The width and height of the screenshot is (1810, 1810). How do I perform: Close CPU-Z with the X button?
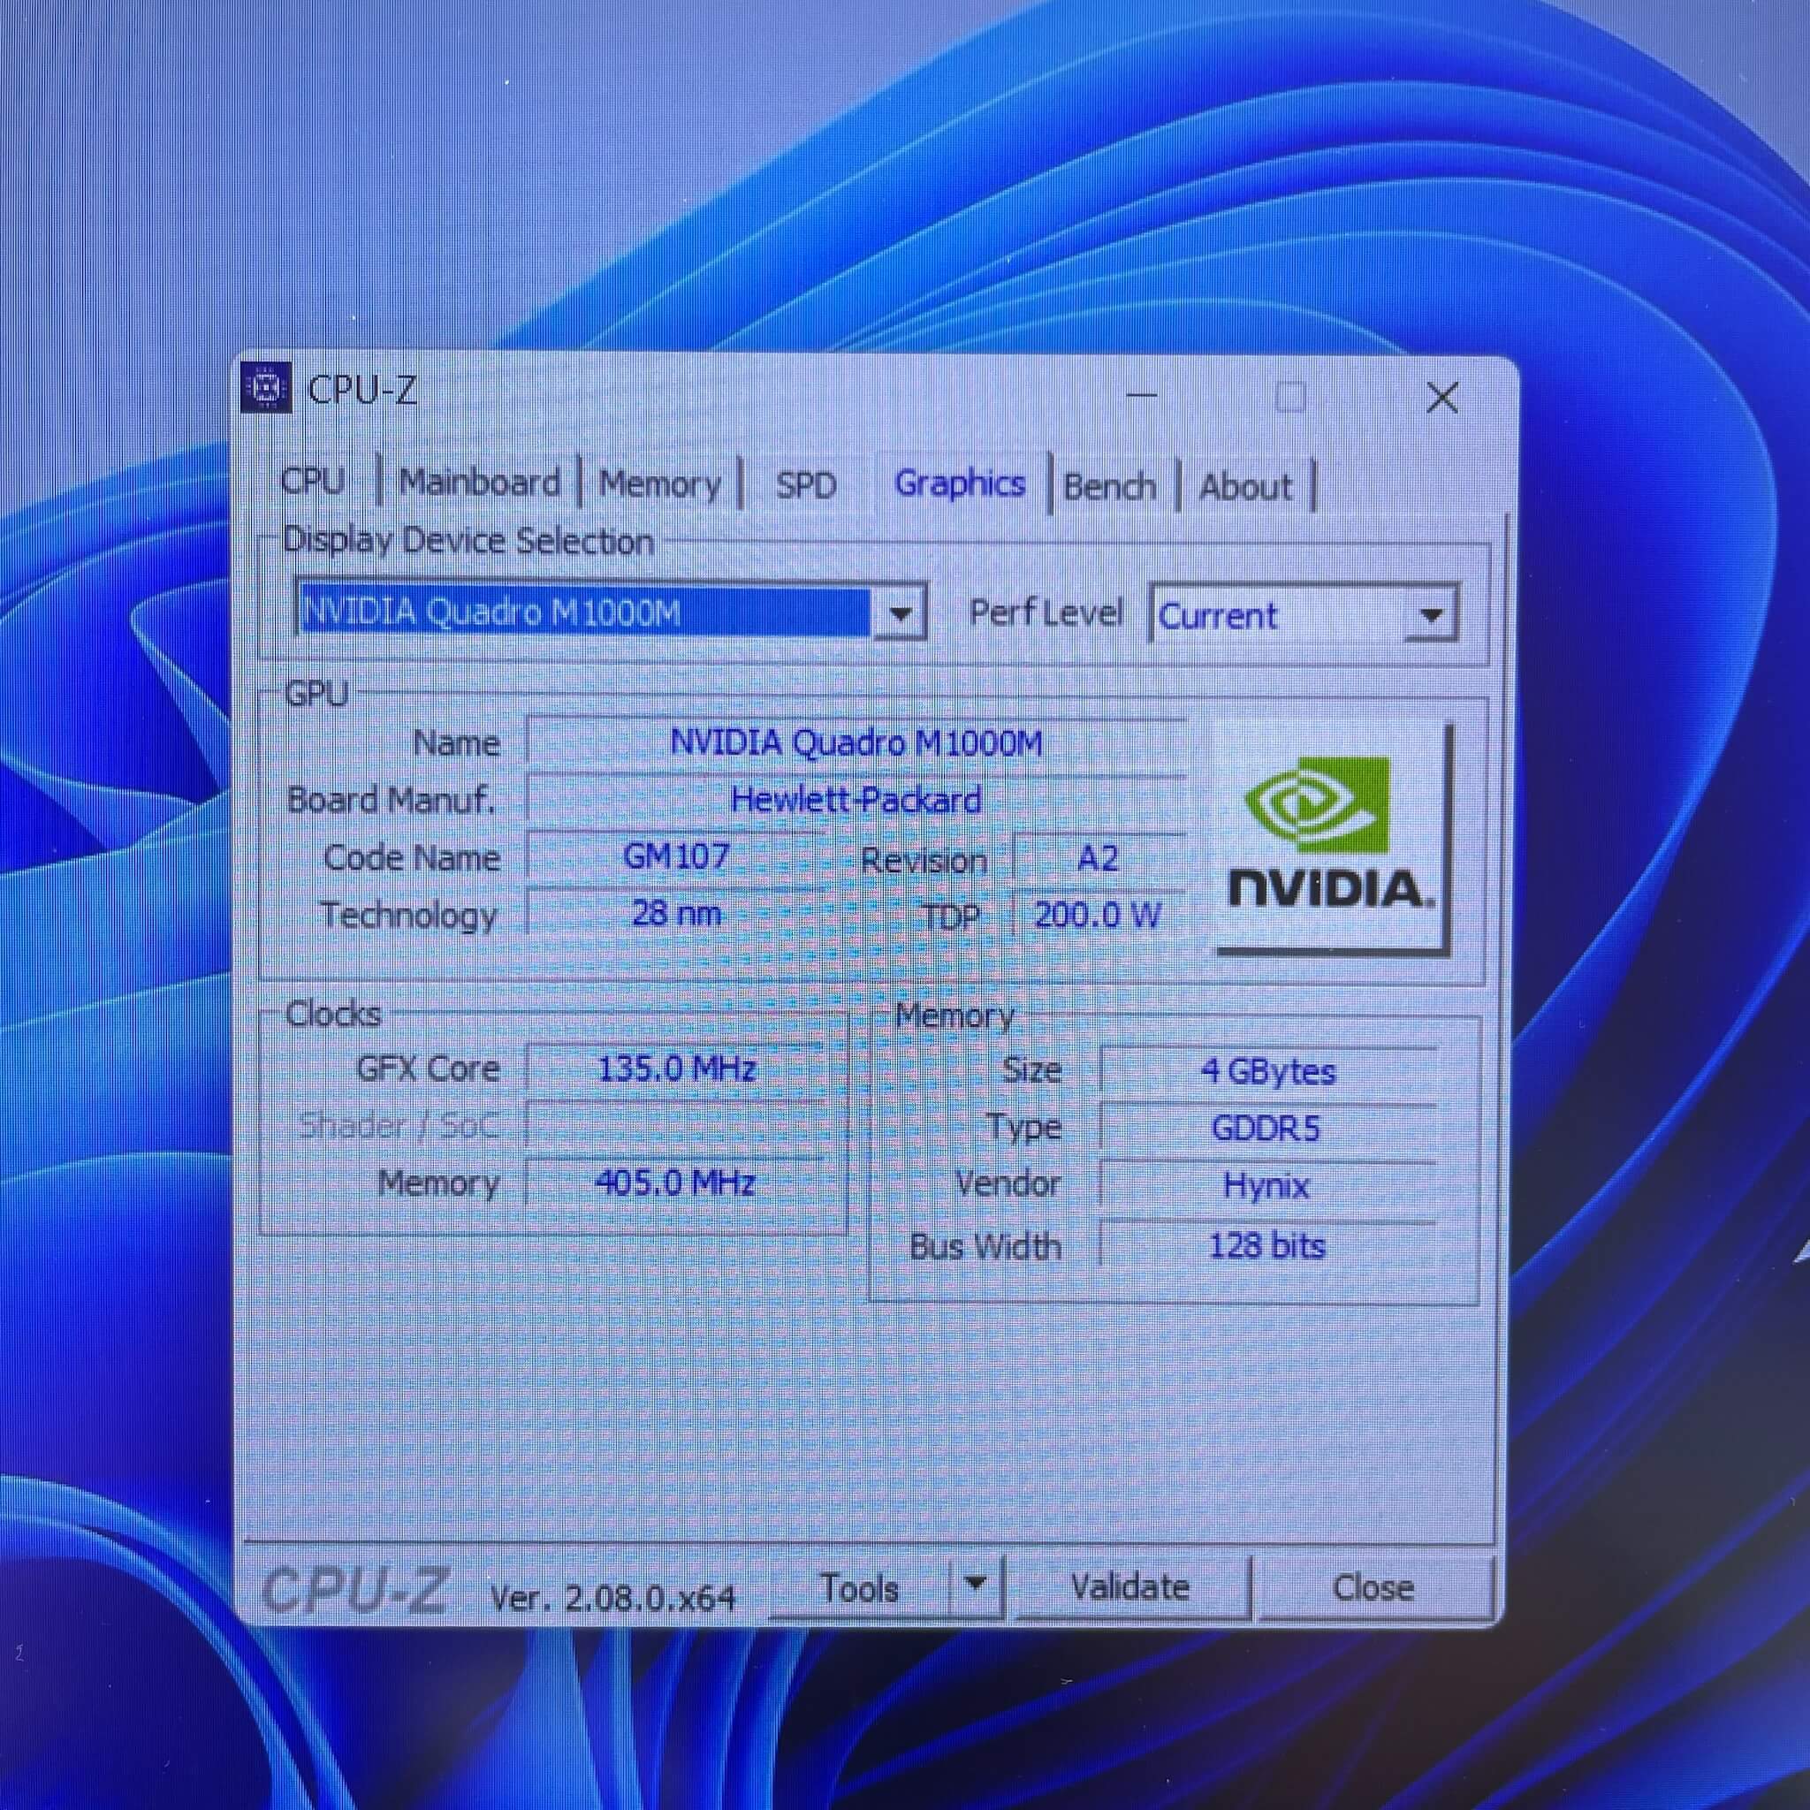coord(1441,399)
